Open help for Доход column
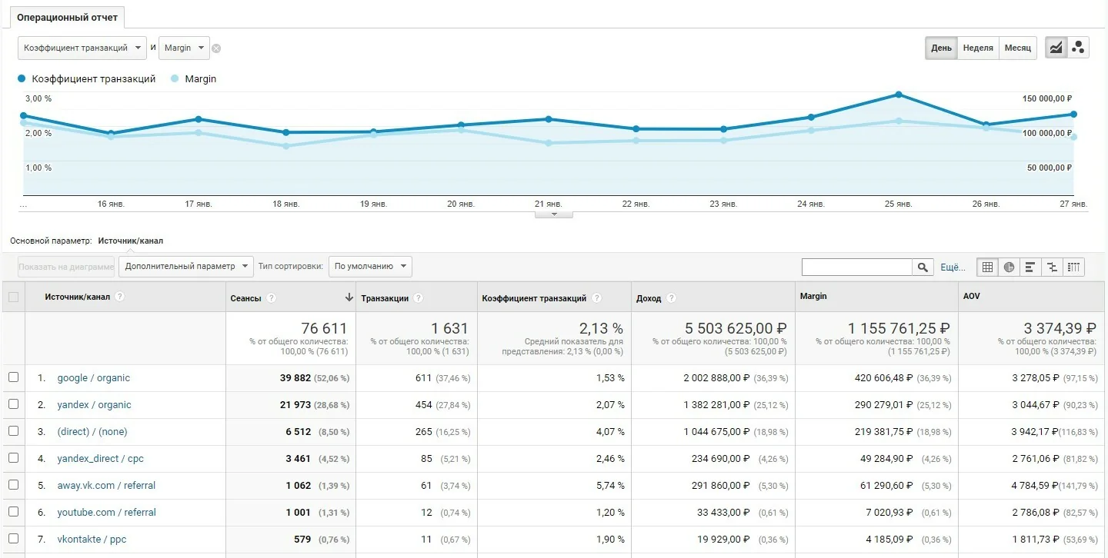 (x=671, y=298)
